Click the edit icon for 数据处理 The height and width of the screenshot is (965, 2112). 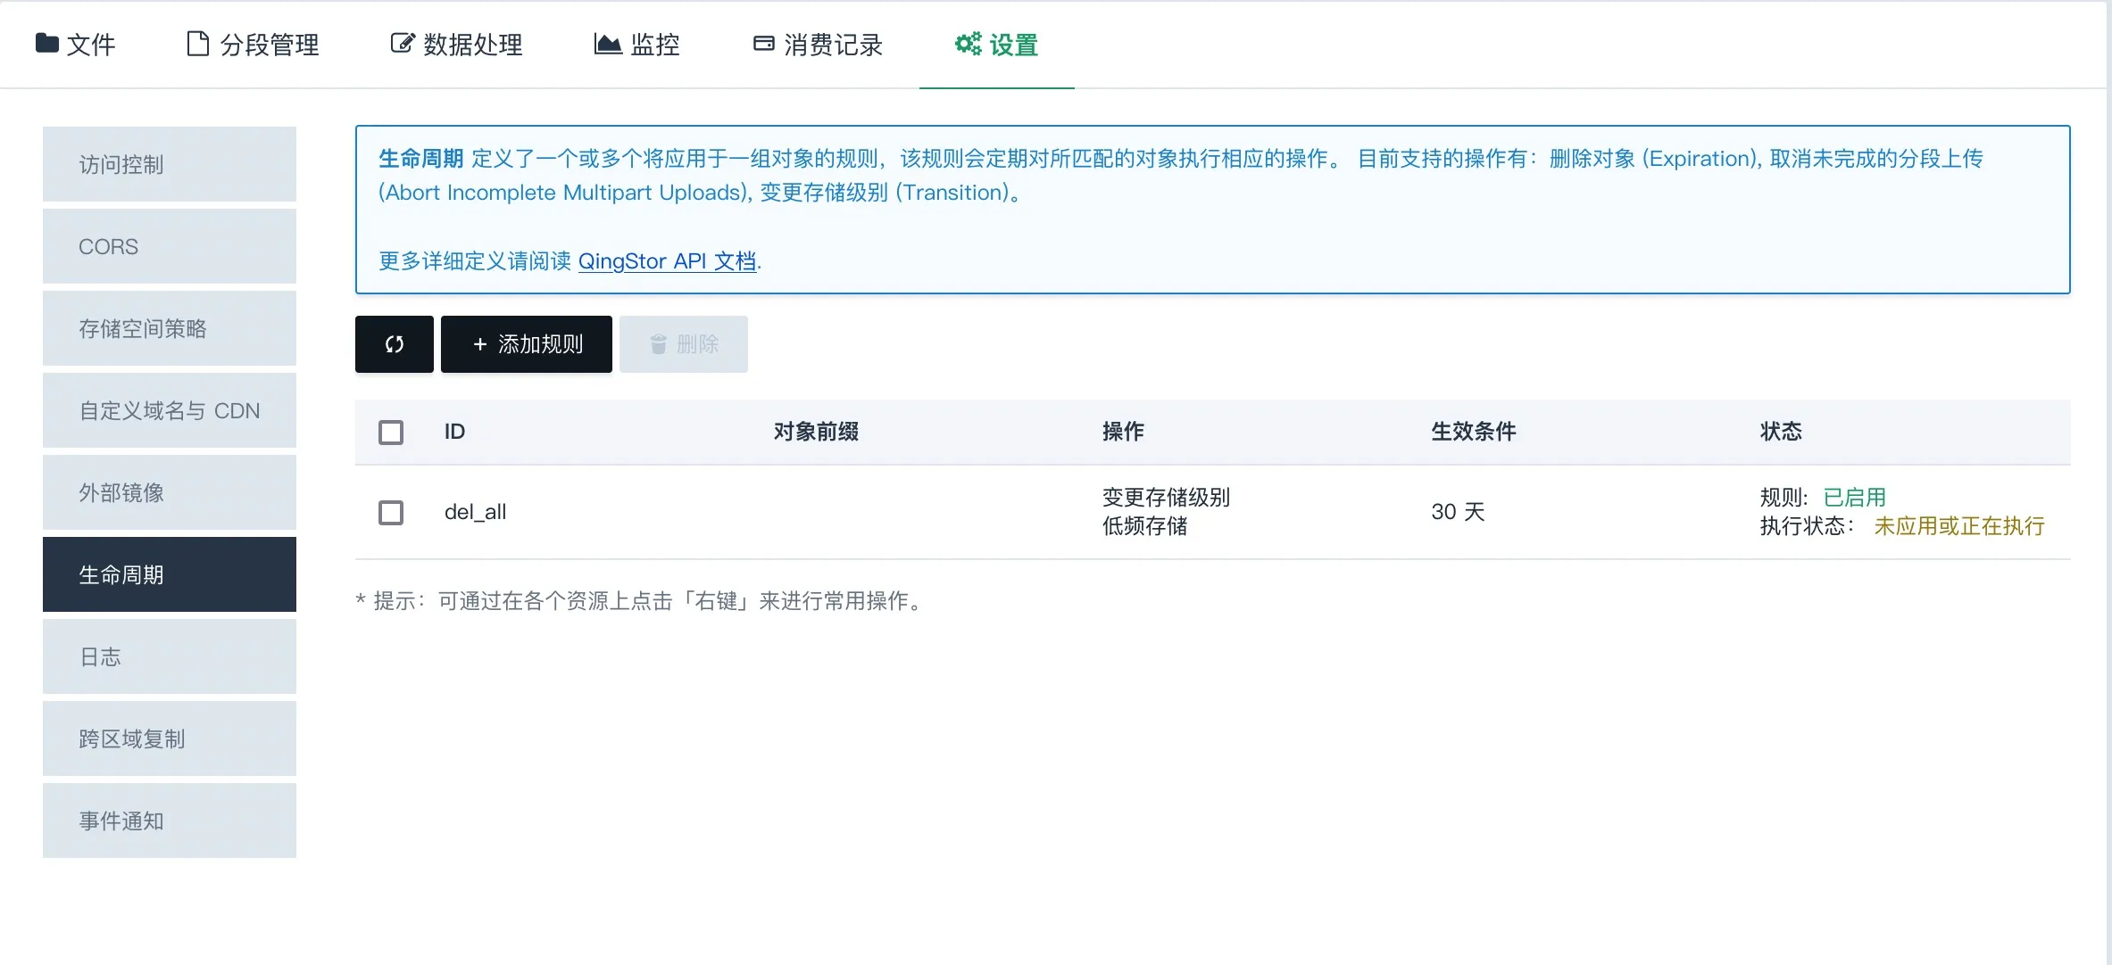(403, 43)
